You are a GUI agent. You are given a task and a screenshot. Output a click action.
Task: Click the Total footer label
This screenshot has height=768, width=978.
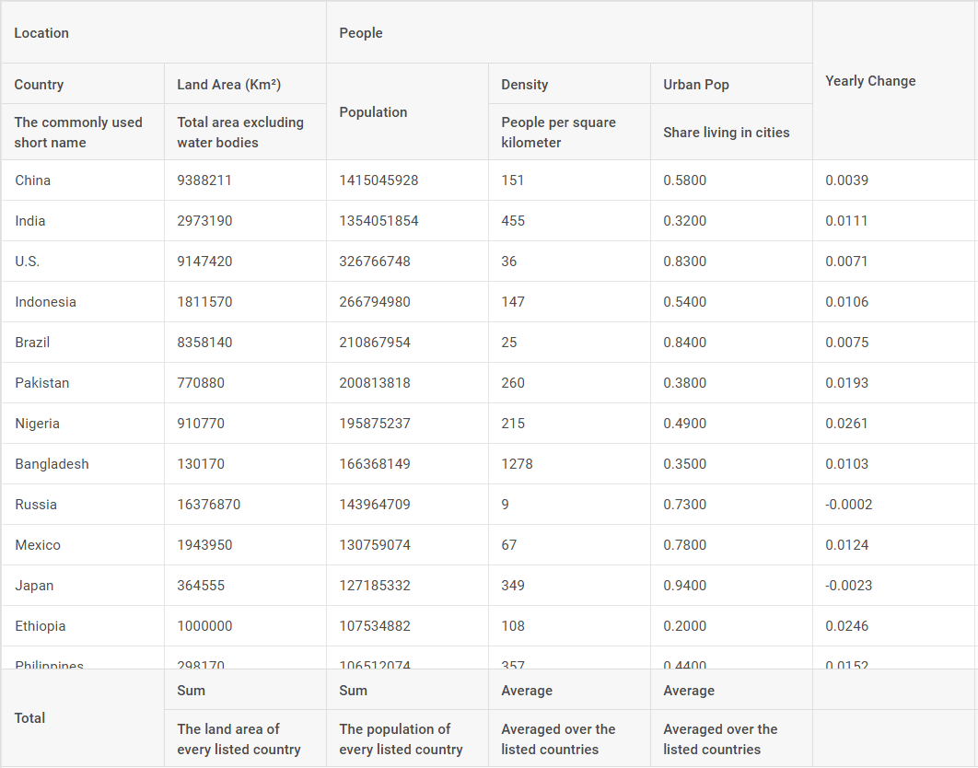pos(82,718)
